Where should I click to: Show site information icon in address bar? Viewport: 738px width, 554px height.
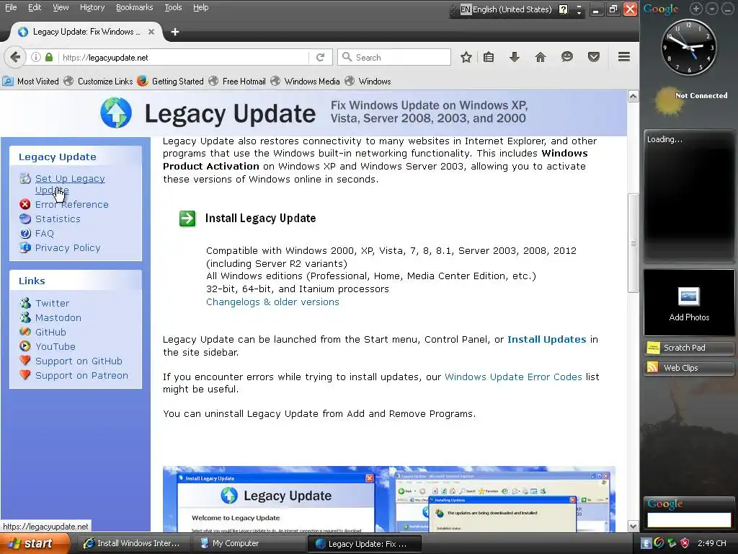36,58
